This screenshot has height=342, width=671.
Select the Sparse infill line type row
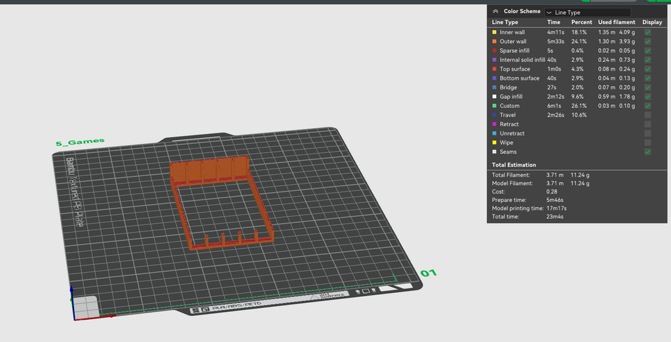(x=577, y=50)
